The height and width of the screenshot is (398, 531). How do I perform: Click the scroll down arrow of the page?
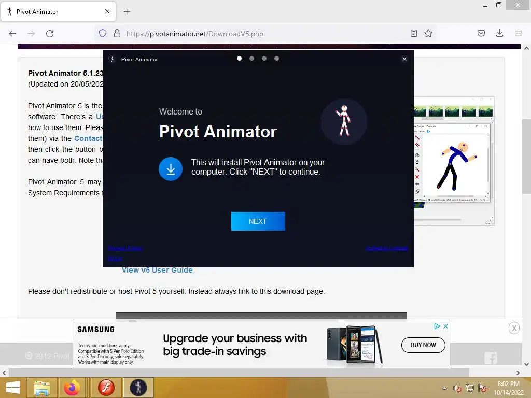[x=526, y=364]
